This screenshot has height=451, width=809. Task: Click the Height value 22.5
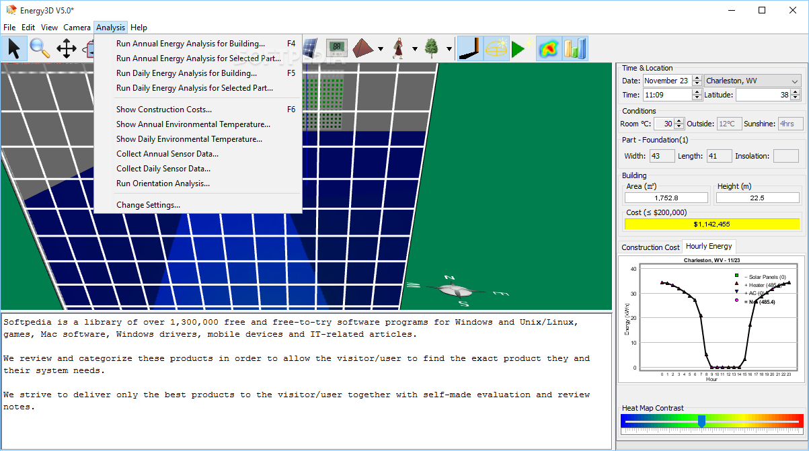757,198
